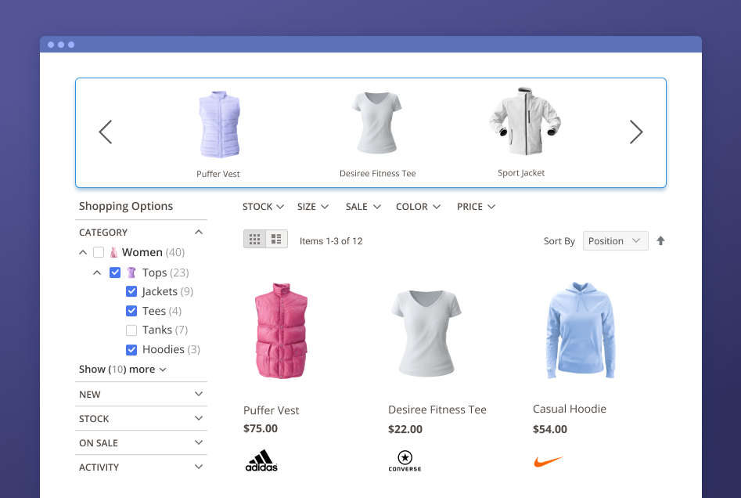Uncheck the Jackets category checkbox

[x=131, y=291]
